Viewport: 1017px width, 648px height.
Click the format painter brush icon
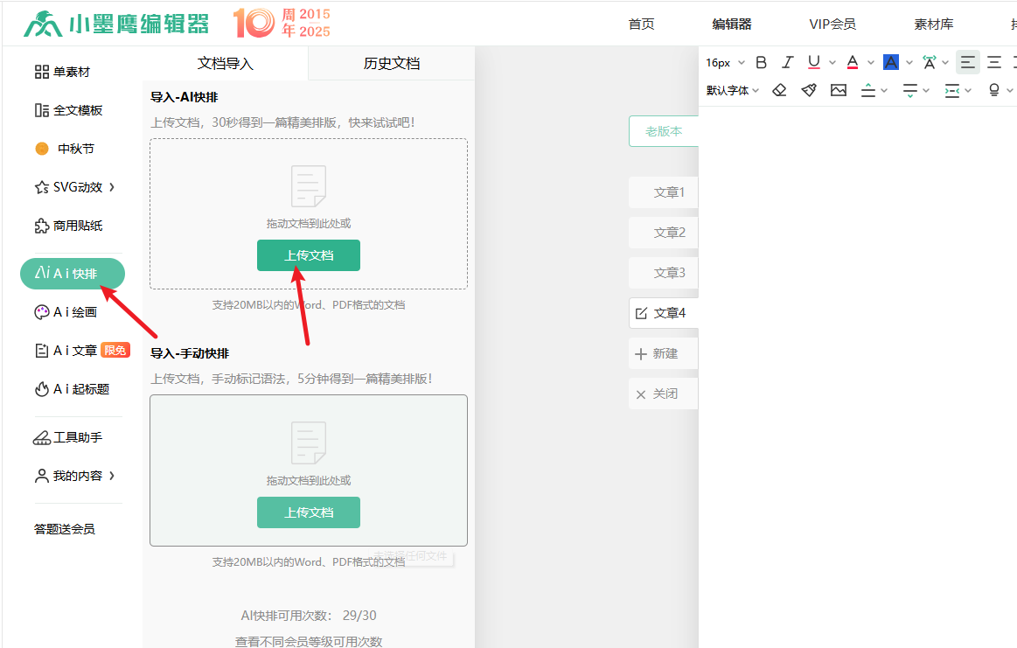click(x=809, y=90)
